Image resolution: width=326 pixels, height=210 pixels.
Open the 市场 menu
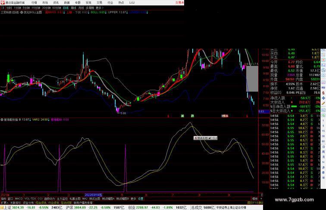pyautogui.click(x=45, y=3)
